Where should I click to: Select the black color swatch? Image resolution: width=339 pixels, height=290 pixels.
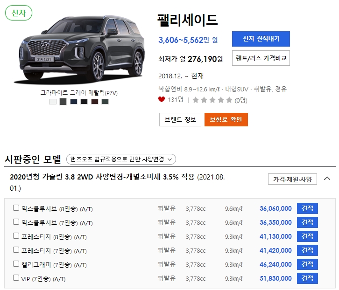click(84, 102)
